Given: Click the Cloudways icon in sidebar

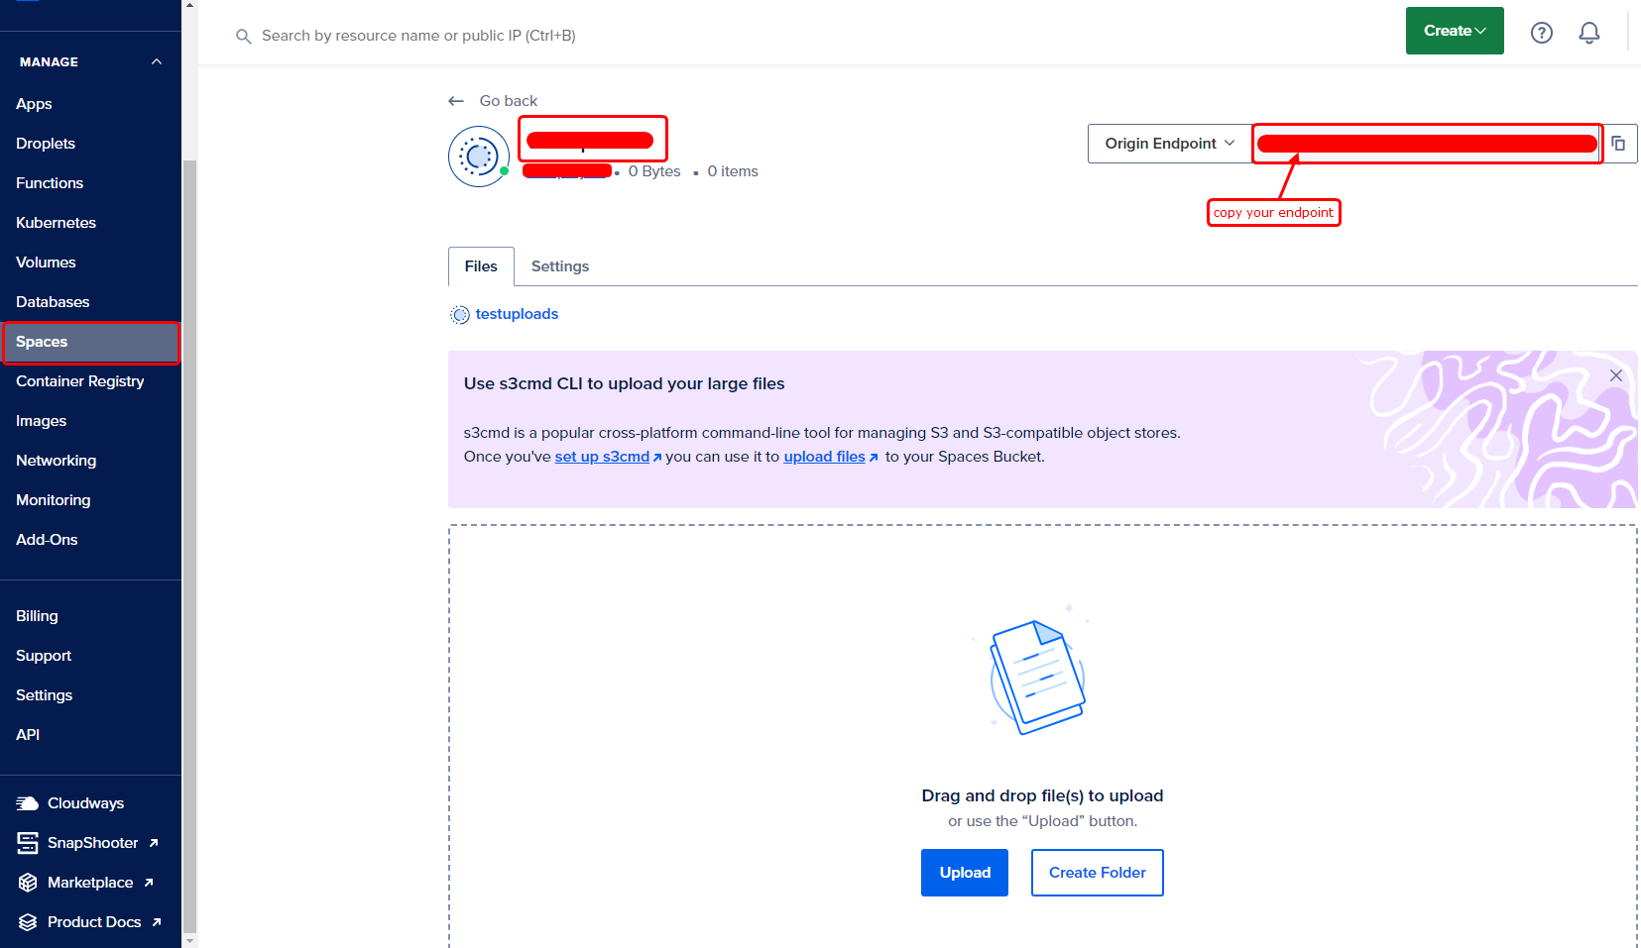Looking at the screenshot, I should tap(28, 803).
